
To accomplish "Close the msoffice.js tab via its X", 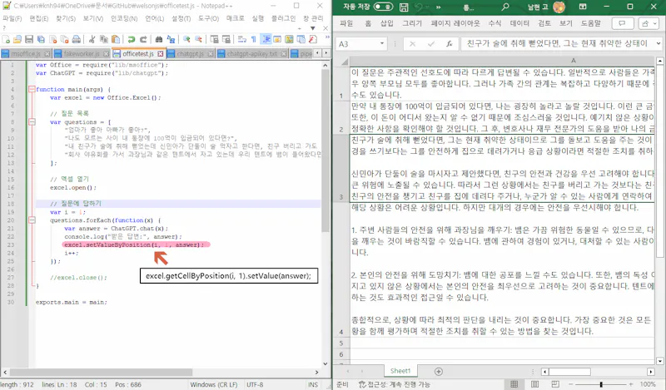I will 47,54.
